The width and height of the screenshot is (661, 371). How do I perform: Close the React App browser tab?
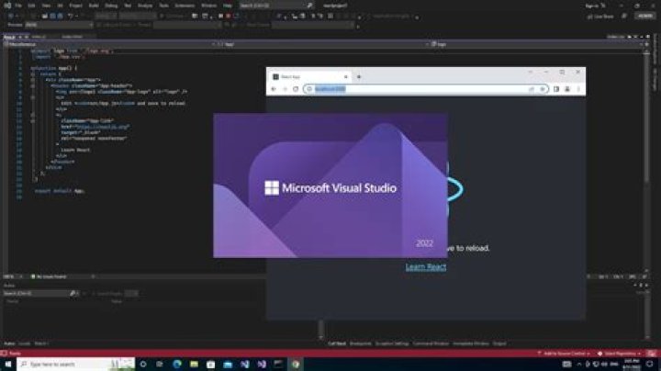click(x=345, y=76)
